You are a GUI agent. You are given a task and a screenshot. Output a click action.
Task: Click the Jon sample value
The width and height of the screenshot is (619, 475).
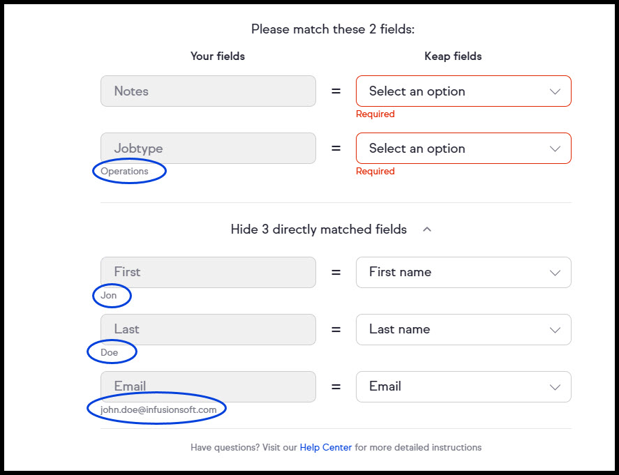point(109,295)
